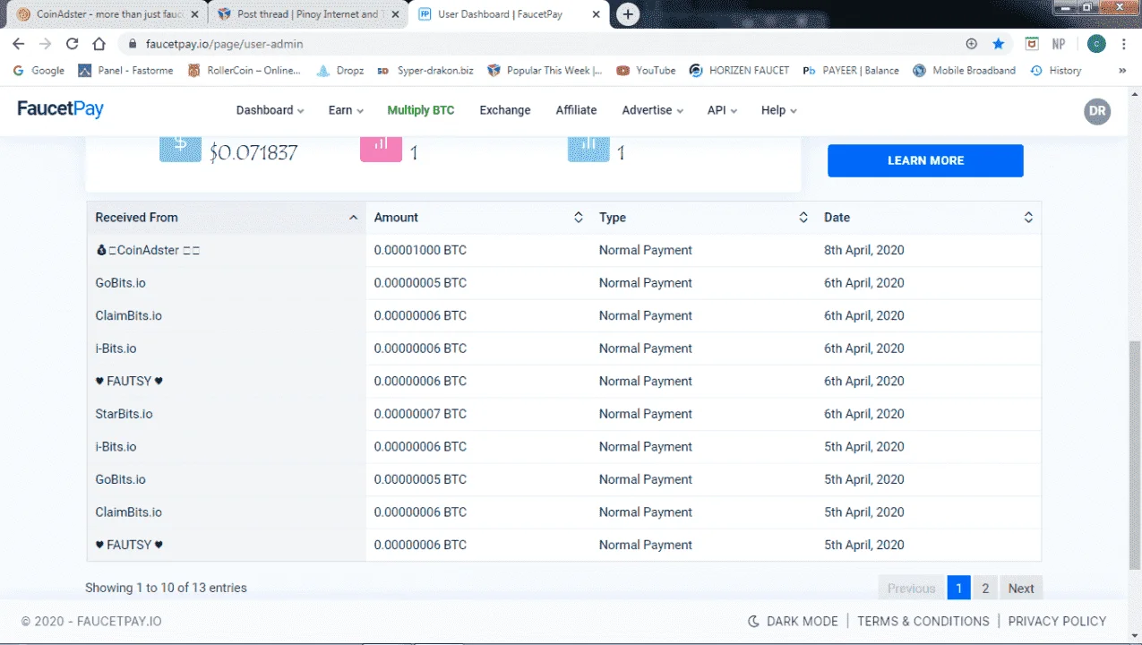Viewport: 1142px width, 645px height.
Task: Click the FaucetPay logo
Action: coord(61,109)
